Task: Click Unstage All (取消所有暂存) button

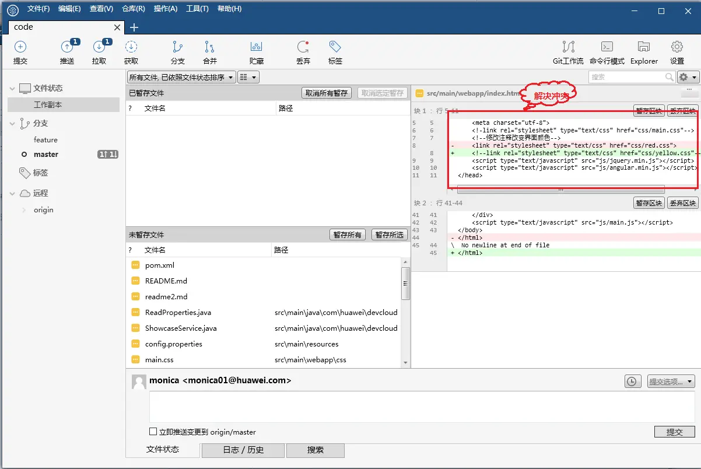Action: (x=327, y=93)
